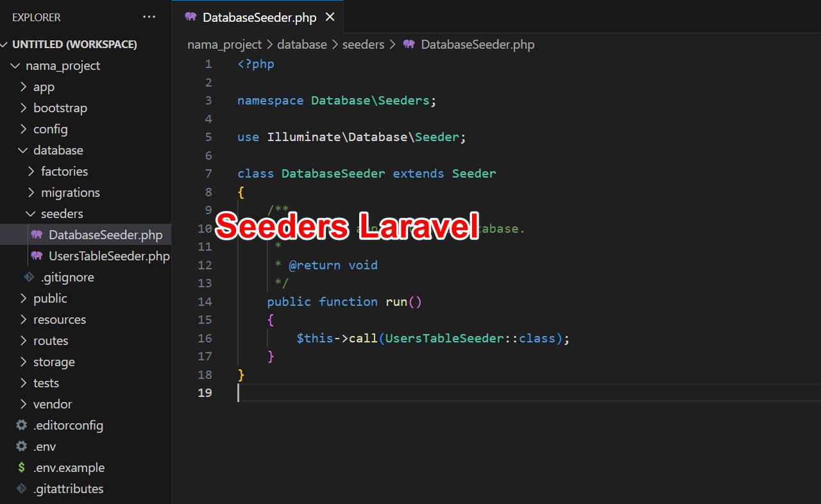Image resolution: width=821 pixels, height=504 pixels.
Task: Click 'DatabaseSeeder' in the class declaration
Action: click(334, 174)
